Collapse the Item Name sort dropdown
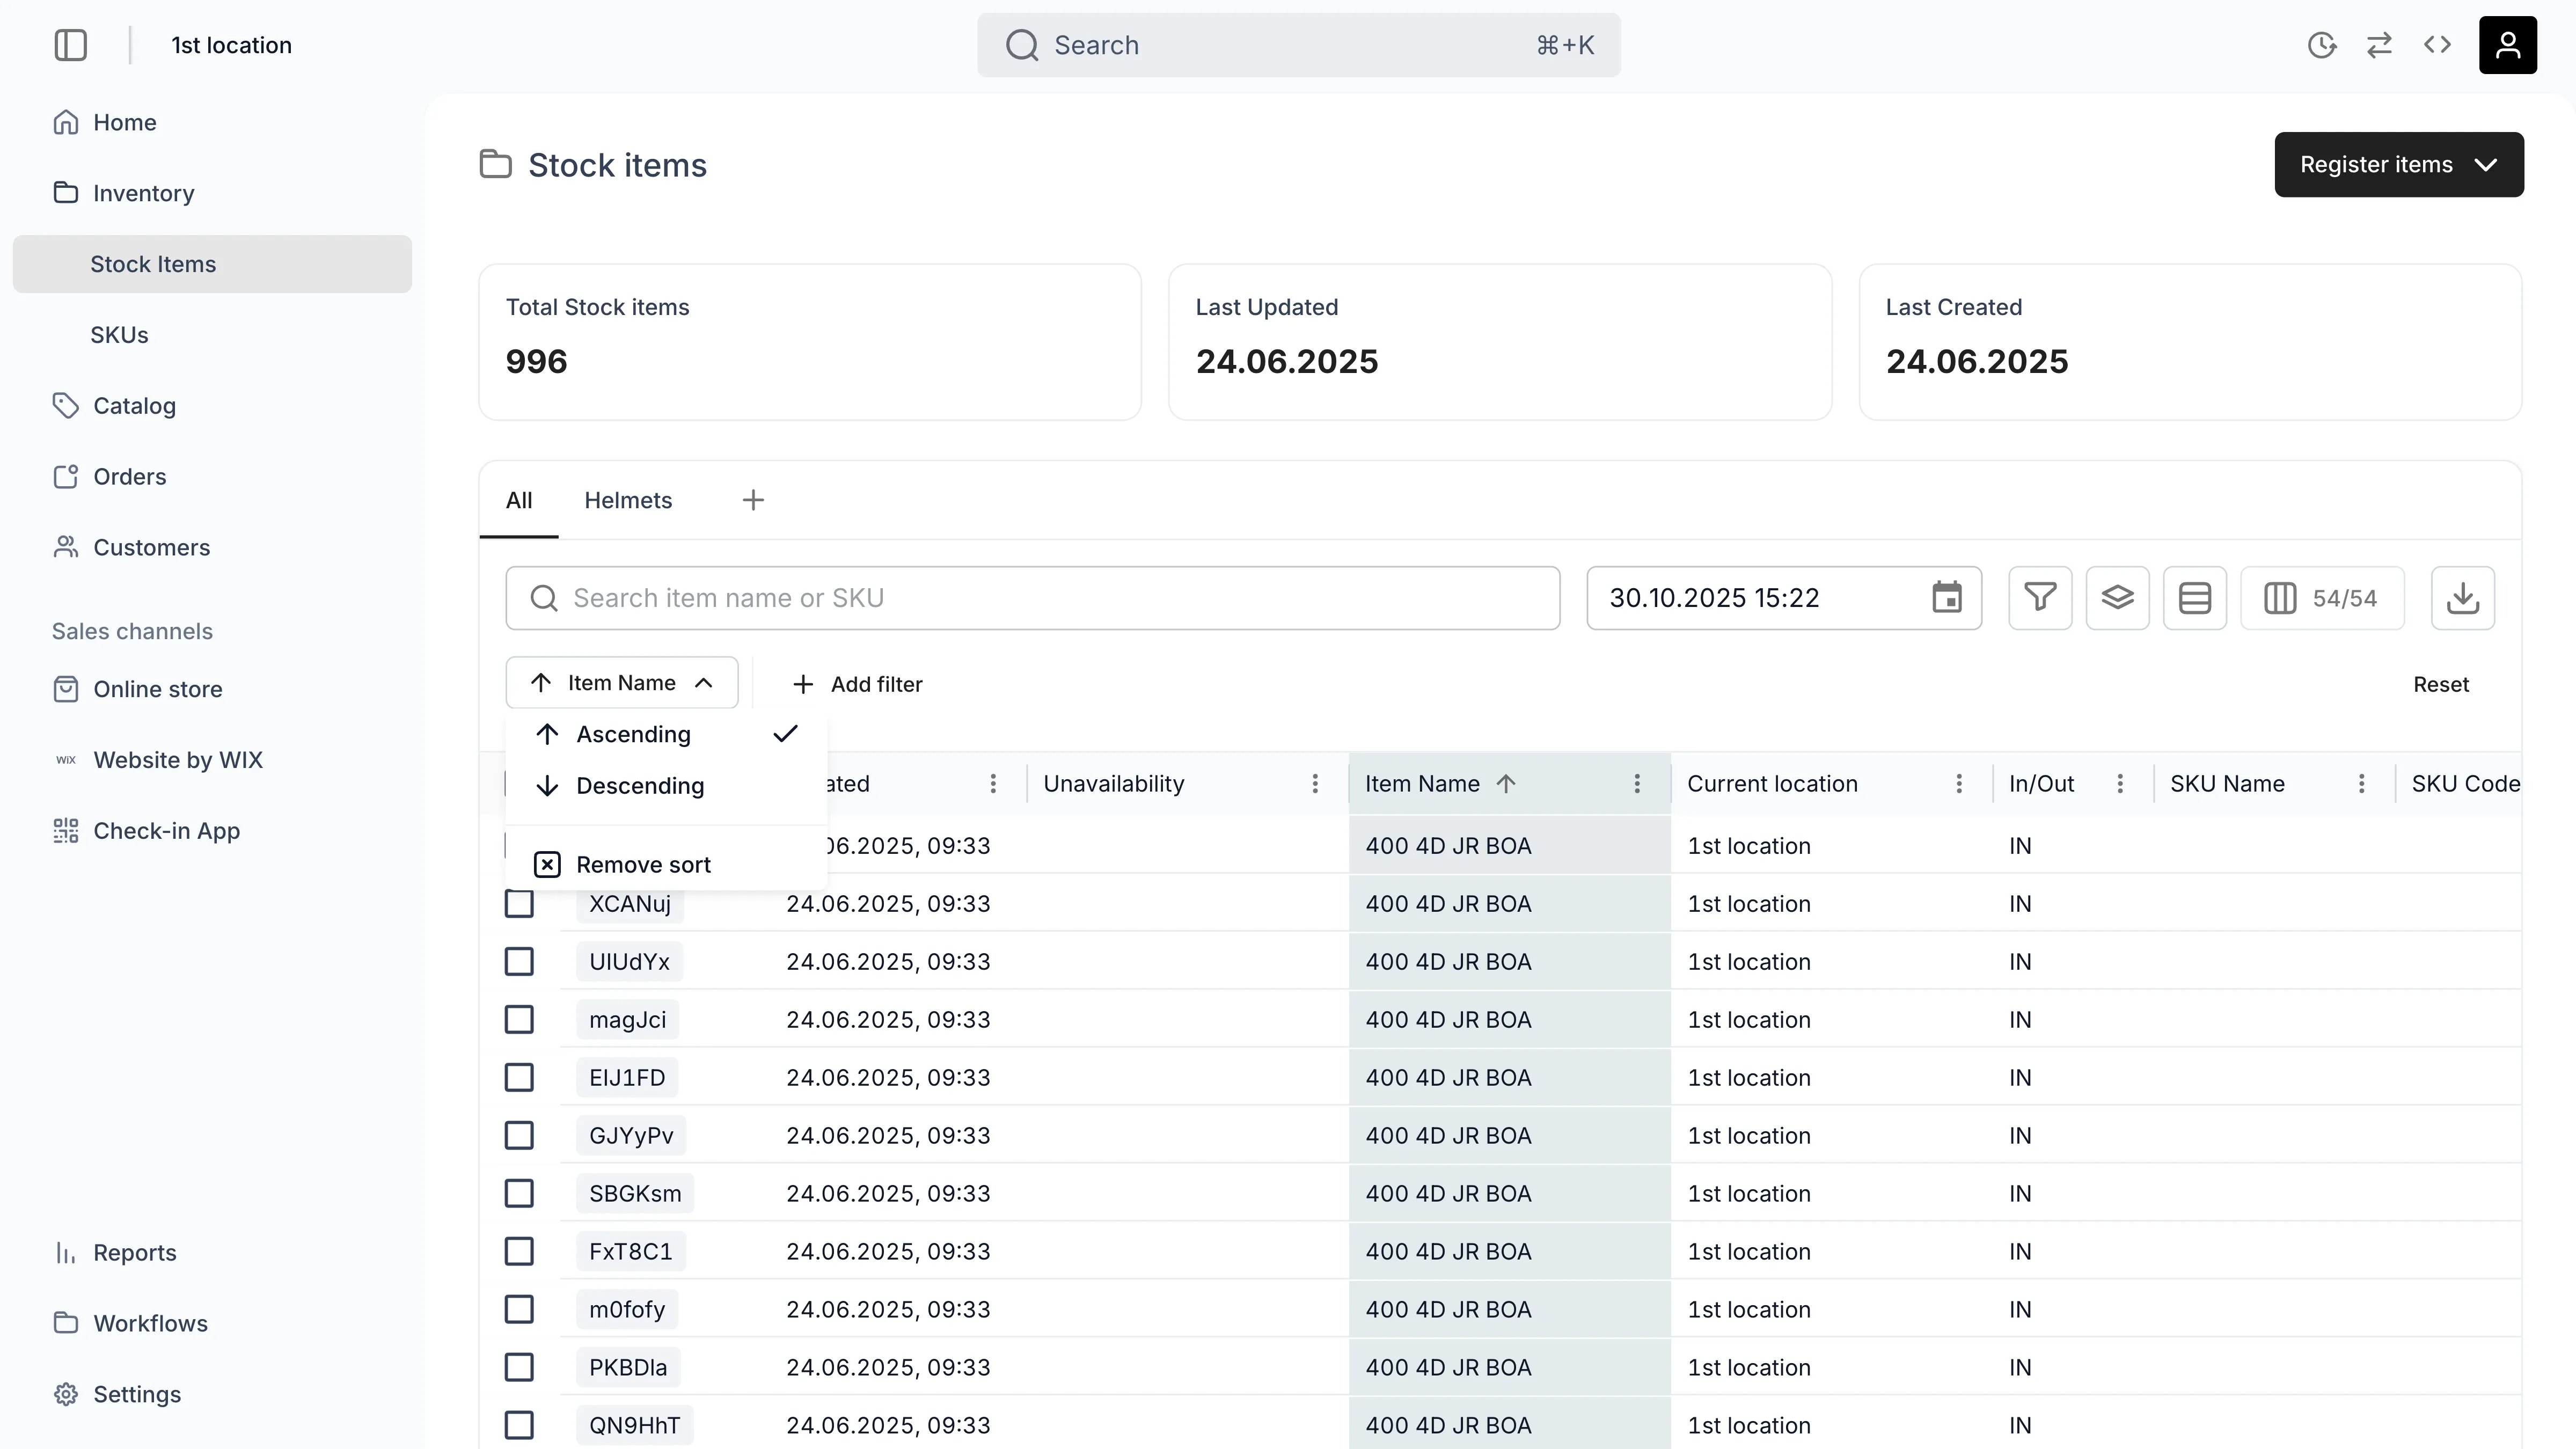2576x1449 pixels. [x=622, y=683]
